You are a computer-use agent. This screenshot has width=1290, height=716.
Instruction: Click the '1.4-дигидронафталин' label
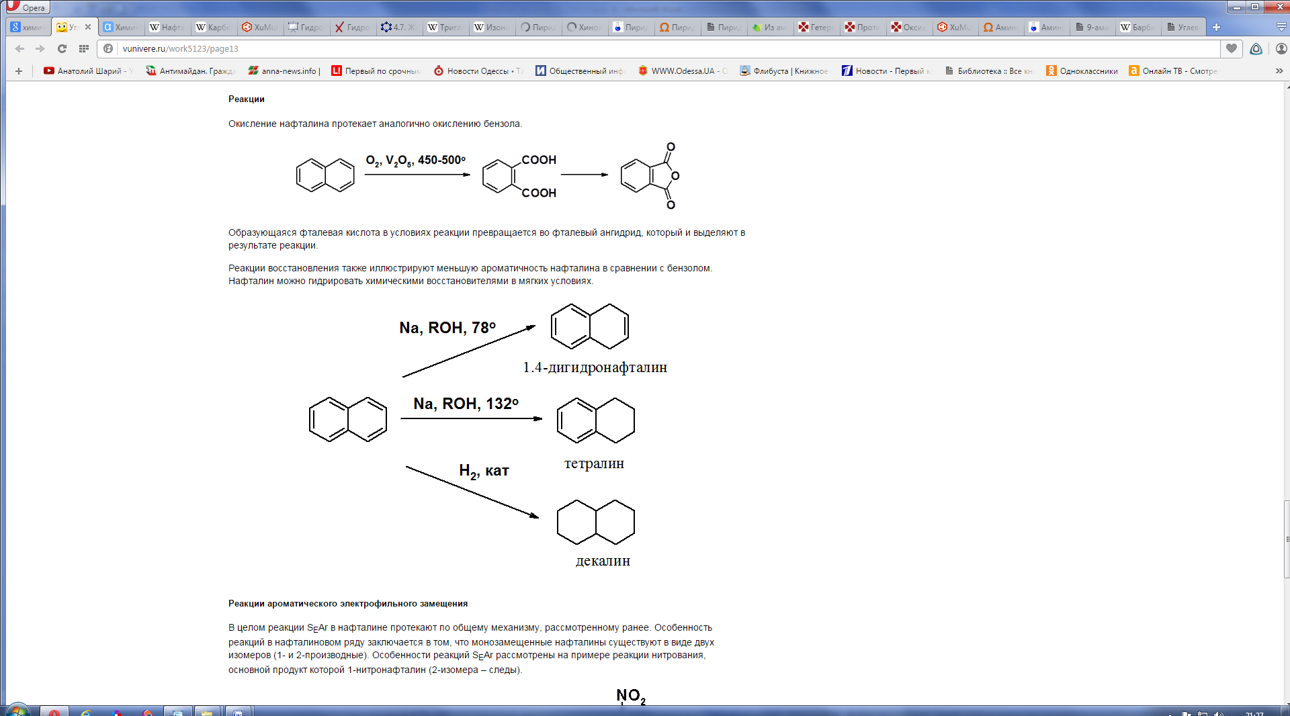[595, 367]
